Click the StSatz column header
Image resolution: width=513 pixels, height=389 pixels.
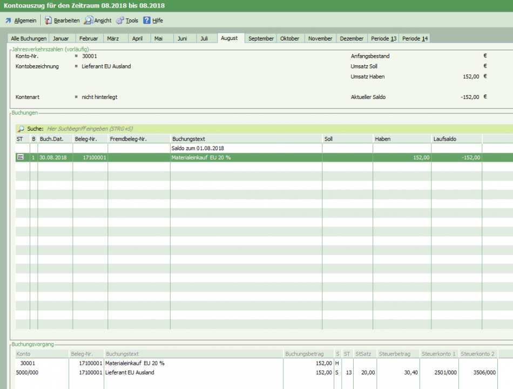click(365, 354)
